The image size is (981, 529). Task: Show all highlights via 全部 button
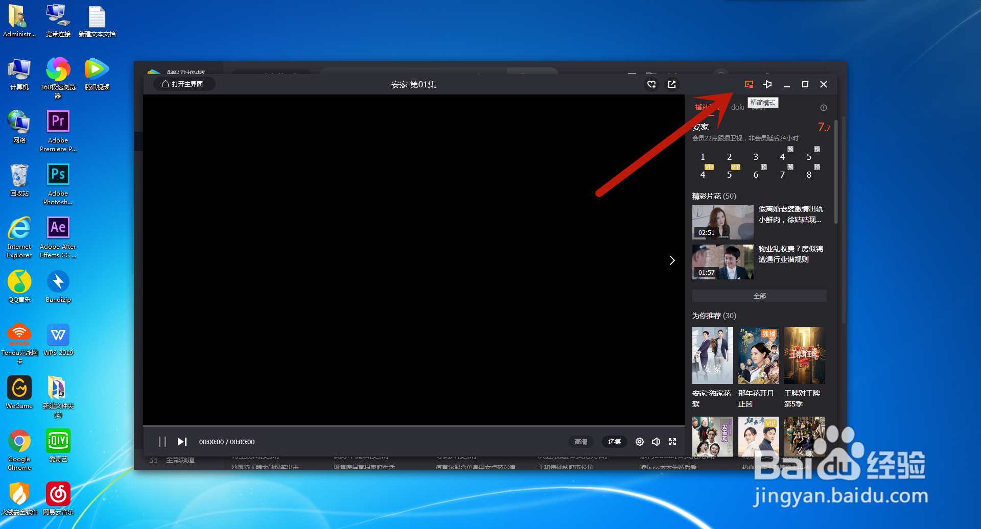coord(759,296)
